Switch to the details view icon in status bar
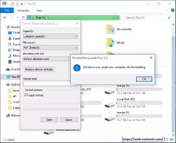Viewport: 176px width, 143px height. point(167,139)
